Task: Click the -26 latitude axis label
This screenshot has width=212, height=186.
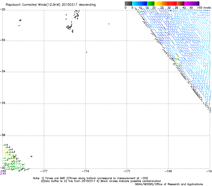Action: tap(3, 103)
